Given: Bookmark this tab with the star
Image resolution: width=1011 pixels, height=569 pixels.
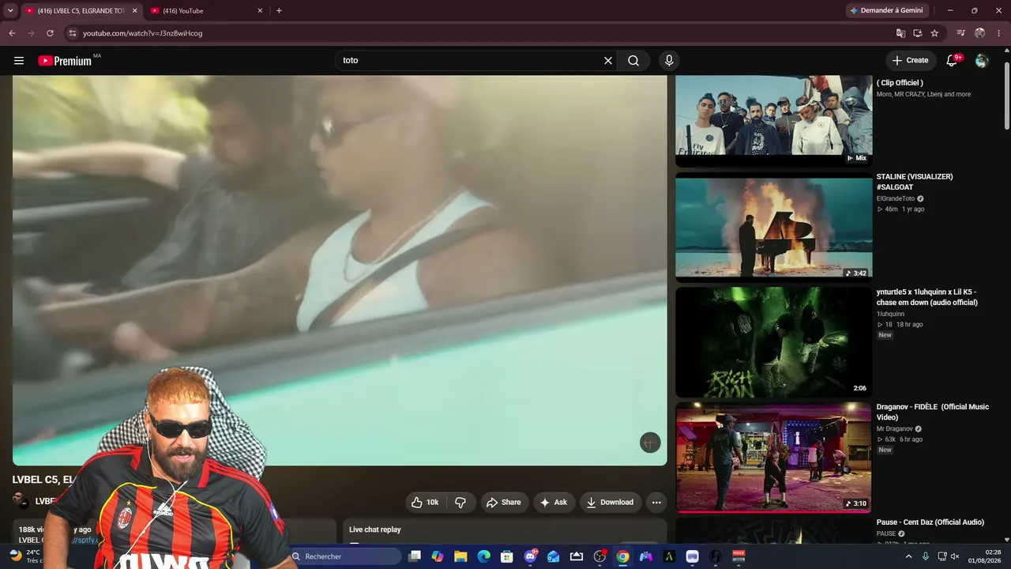Looking at the screenshot, I should pyautogui.click(x=935, y=33).
